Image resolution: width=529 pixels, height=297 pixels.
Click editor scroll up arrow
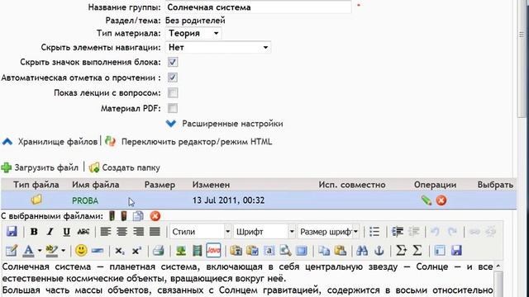pyautogui.click(x=498, y=266)
